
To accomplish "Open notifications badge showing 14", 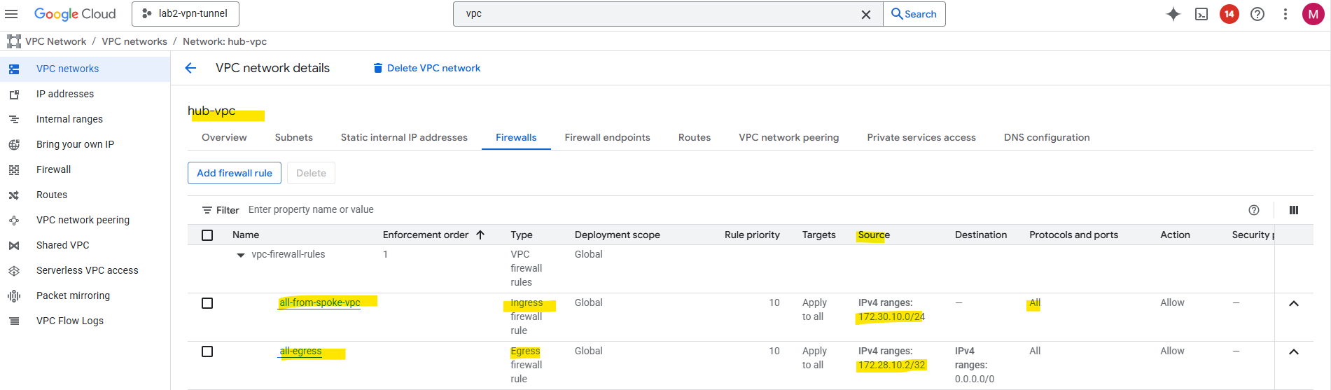I will pos(1229,14).
